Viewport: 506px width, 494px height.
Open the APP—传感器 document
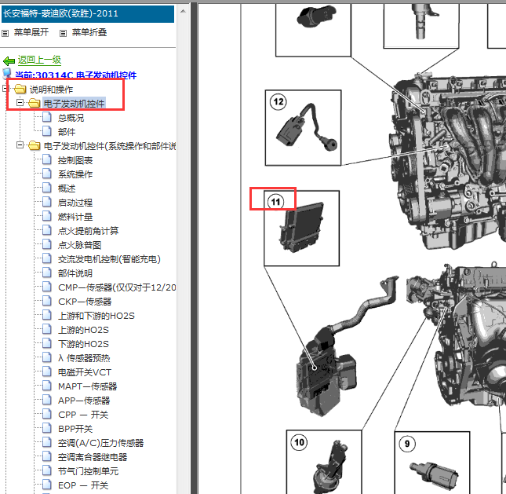(x=84, y=401)
